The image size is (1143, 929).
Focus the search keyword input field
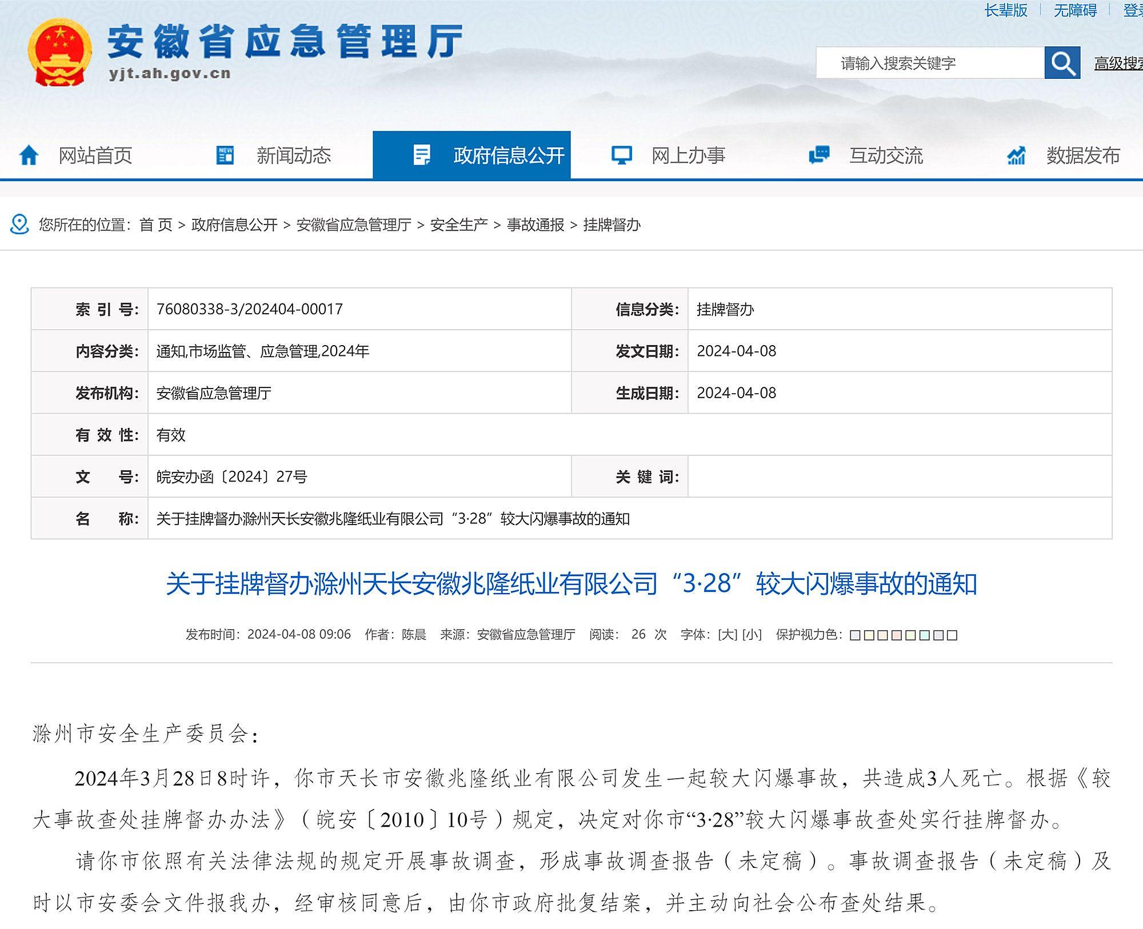pyautogui.click(x=929, y=63)
